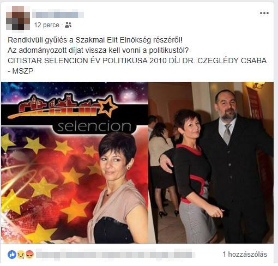The height and width of the screenshot is (266, 278).
Task: Open the poster's pixelated profile picture
Action: 18,18
